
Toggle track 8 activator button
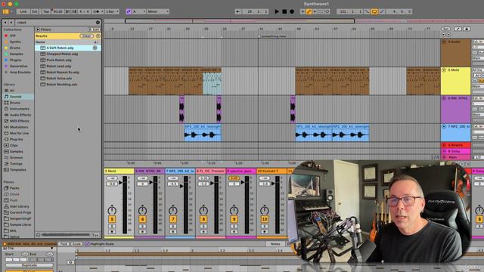click(x=203, y=219)
